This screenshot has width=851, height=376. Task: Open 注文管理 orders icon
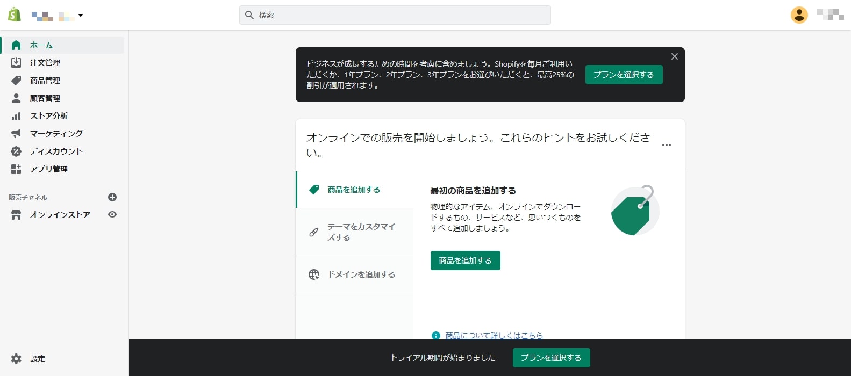(x=16, y=63)
